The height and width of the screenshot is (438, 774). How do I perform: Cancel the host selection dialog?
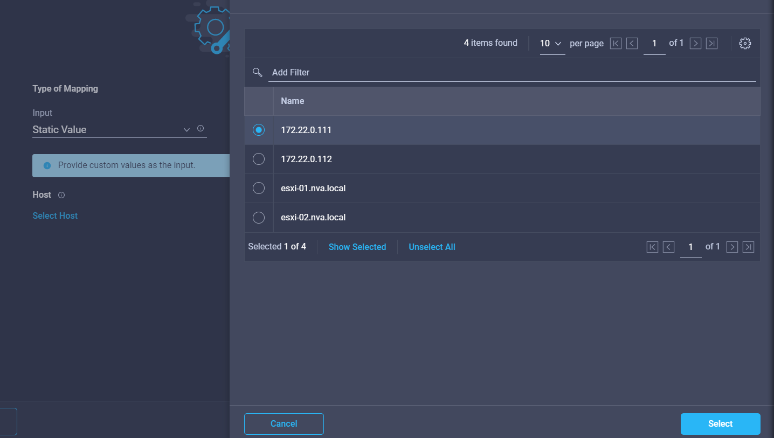[284, 423]
